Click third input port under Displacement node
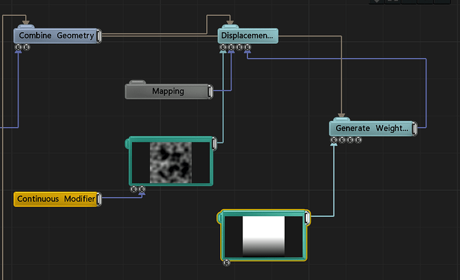This screenshot has width=460, height=280. click(239, 47)
